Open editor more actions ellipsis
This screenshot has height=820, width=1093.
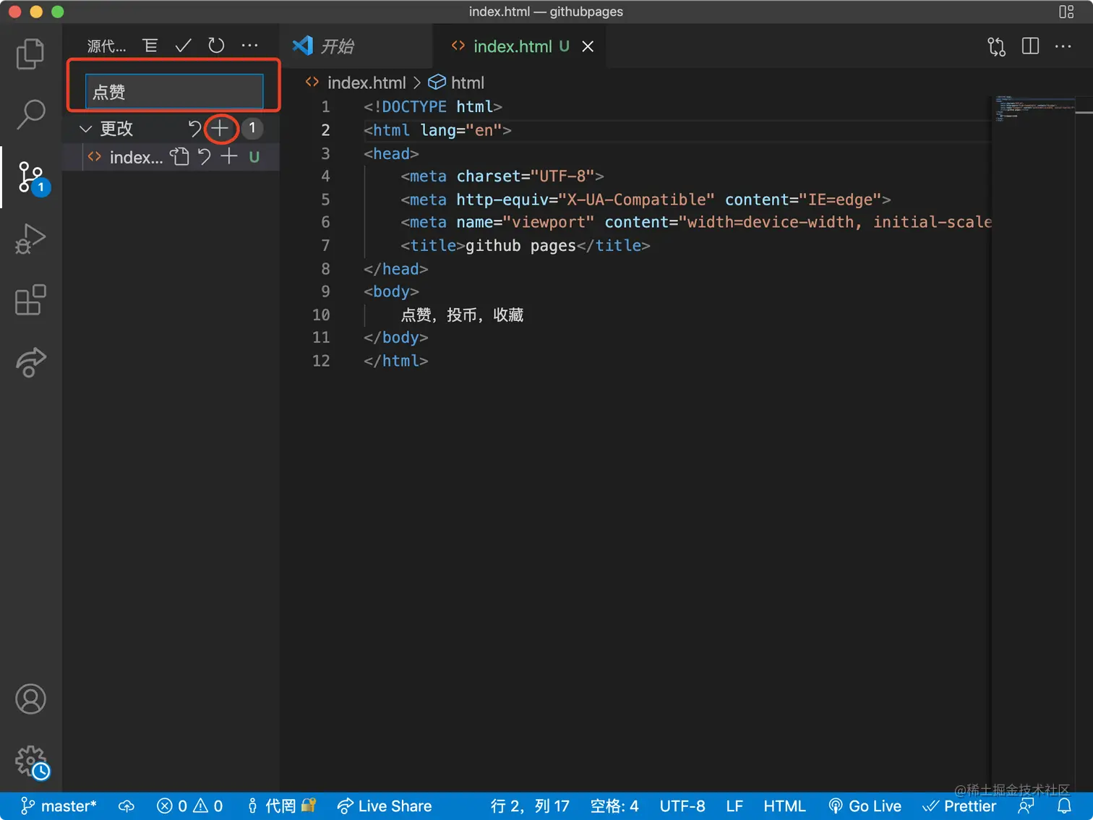click(1063, 46)
